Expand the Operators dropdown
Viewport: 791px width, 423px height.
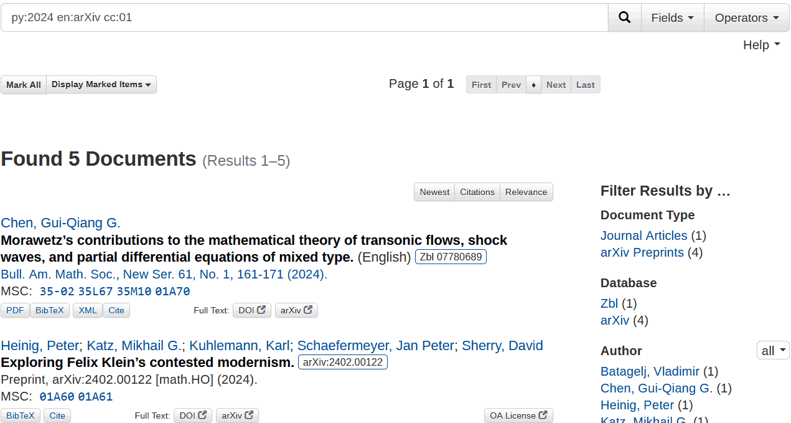[746, 17]
